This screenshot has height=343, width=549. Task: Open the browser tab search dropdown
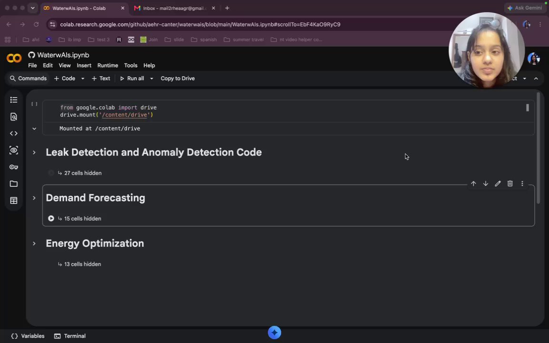pos(32,8)
